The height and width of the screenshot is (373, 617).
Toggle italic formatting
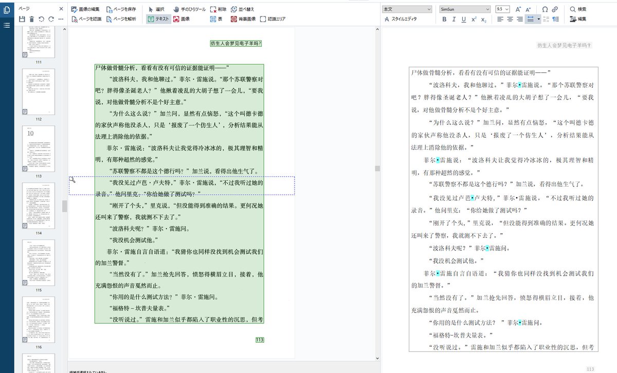(454, 20)
